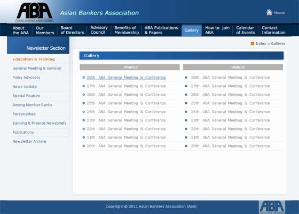Open 28th ABA General Meeting photos
Screen dimensions: 299x214
pyautogui.click(x=126, y=78)
